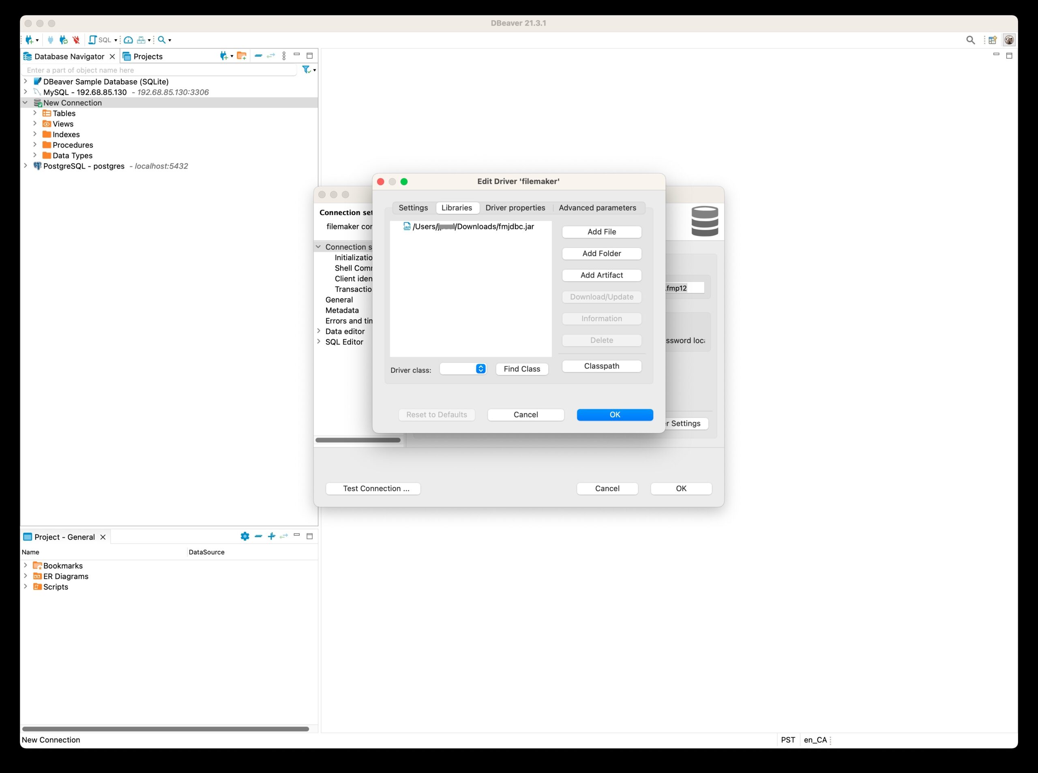The height and width of the screenshot is (773, 1038).
Task: Open the perspective switcher icon
Action: coord(993,40)
